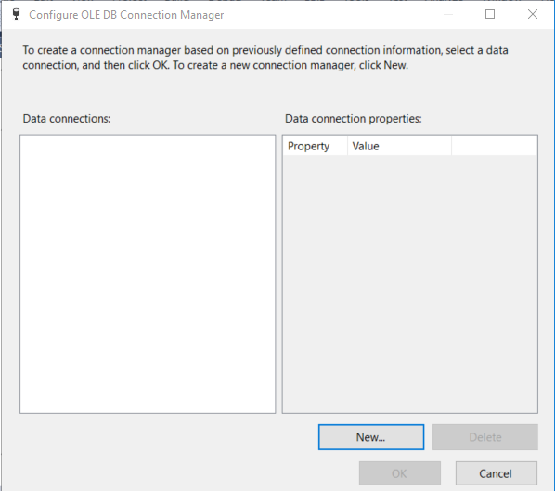Click the "Data connection properties:" label
The width and height of the screenshot is (555, 491).
point(354,119)
